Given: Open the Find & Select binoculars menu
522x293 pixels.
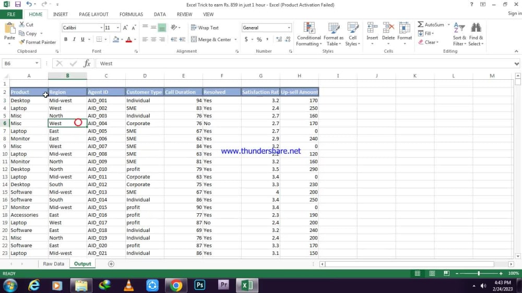Looking at the screenshot, I should coord(476,34).
